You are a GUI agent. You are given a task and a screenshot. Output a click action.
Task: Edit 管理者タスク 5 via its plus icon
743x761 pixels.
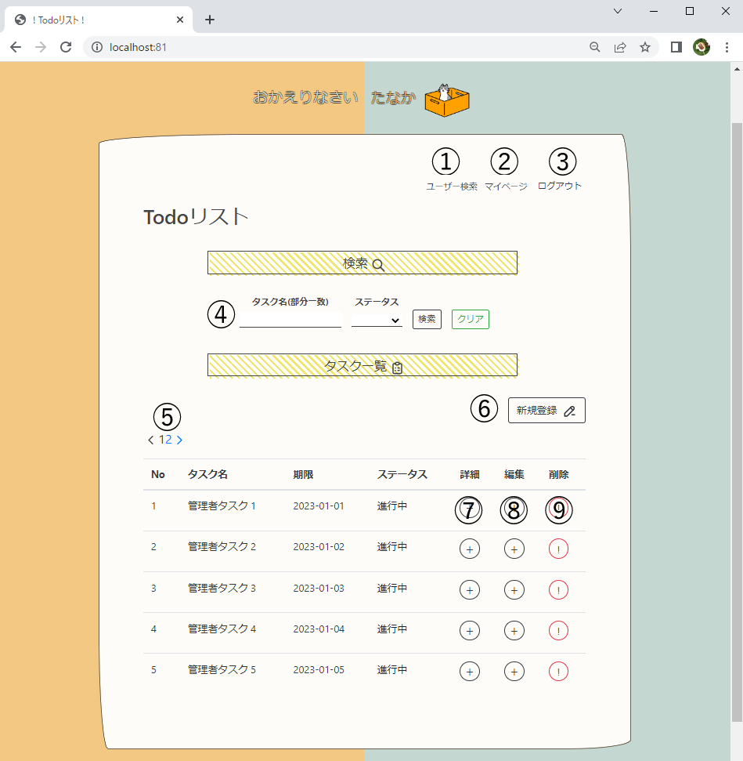tap(514, 671)
